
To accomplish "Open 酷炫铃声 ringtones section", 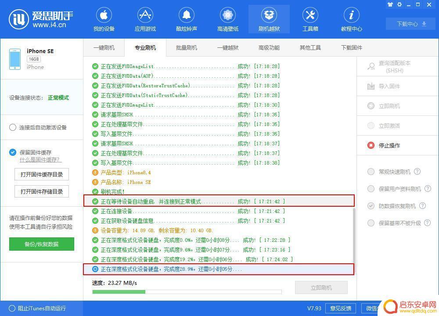I will point(187,20).
